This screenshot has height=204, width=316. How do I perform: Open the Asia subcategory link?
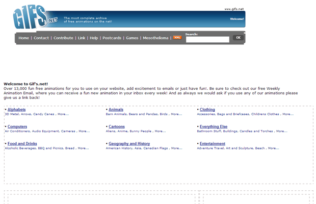(138, 148)
